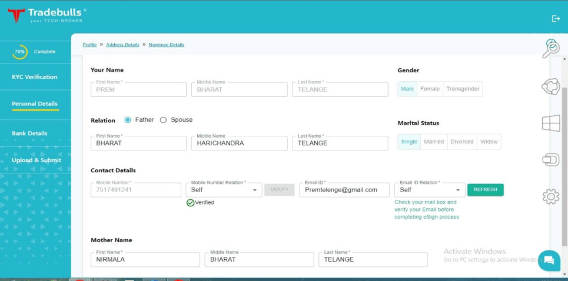The height and width of the screenshot is (281, 568).
Task: Click the green REFRESH button
Action: (x=485, y=190)
